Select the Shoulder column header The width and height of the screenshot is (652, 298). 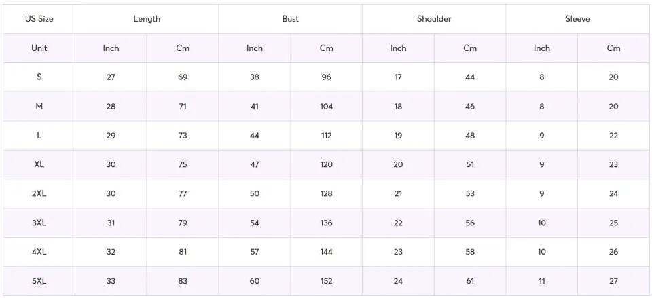(x=434, y=19)
